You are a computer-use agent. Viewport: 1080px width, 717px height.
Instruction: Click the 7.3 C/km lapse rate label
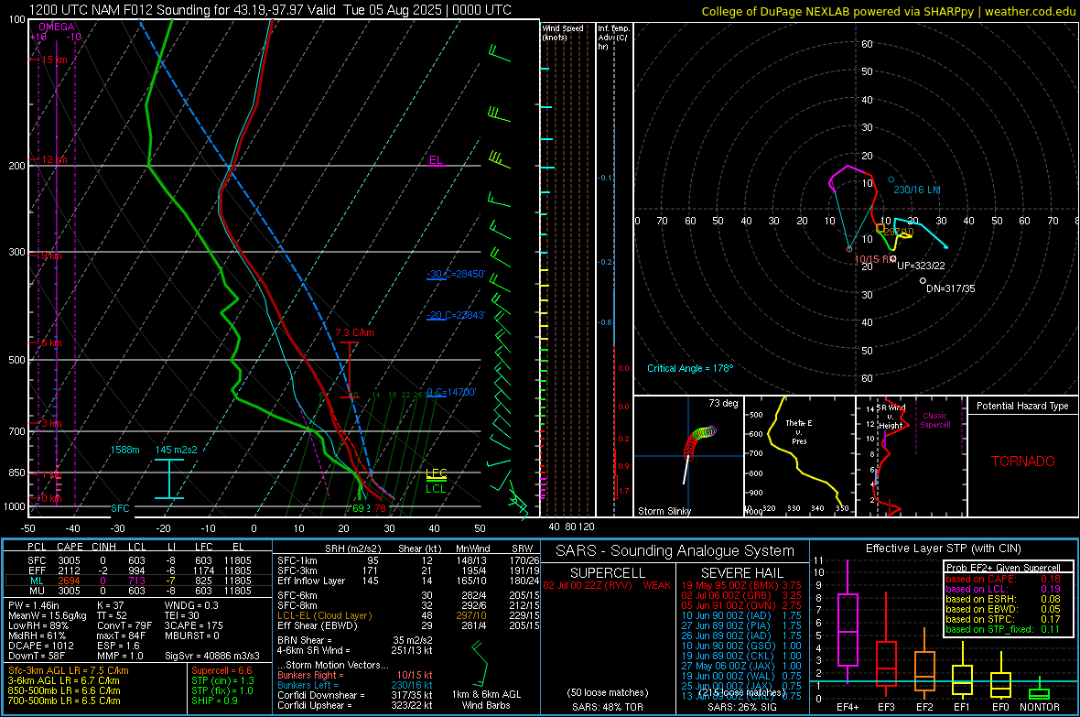(355, 333)
